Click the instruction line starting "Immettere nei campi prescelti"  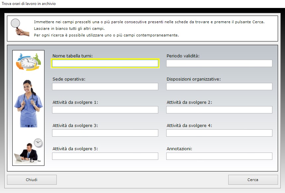pos(149,22)
